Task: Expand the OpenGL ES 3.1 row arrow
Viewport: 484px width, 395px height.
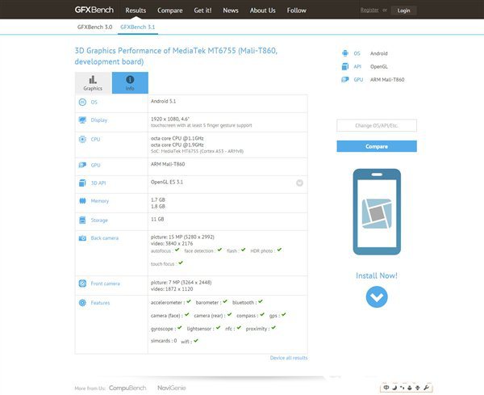Action: point(299,183)
